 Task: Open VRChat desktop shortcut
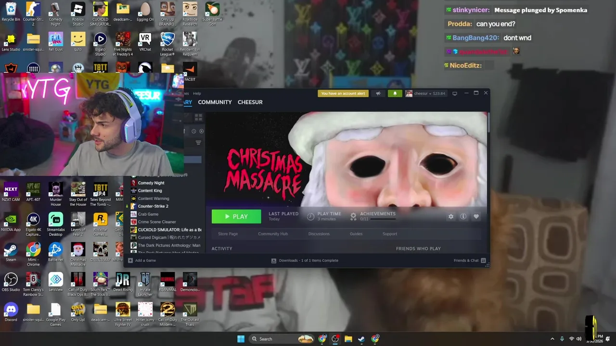coord(145,42)
